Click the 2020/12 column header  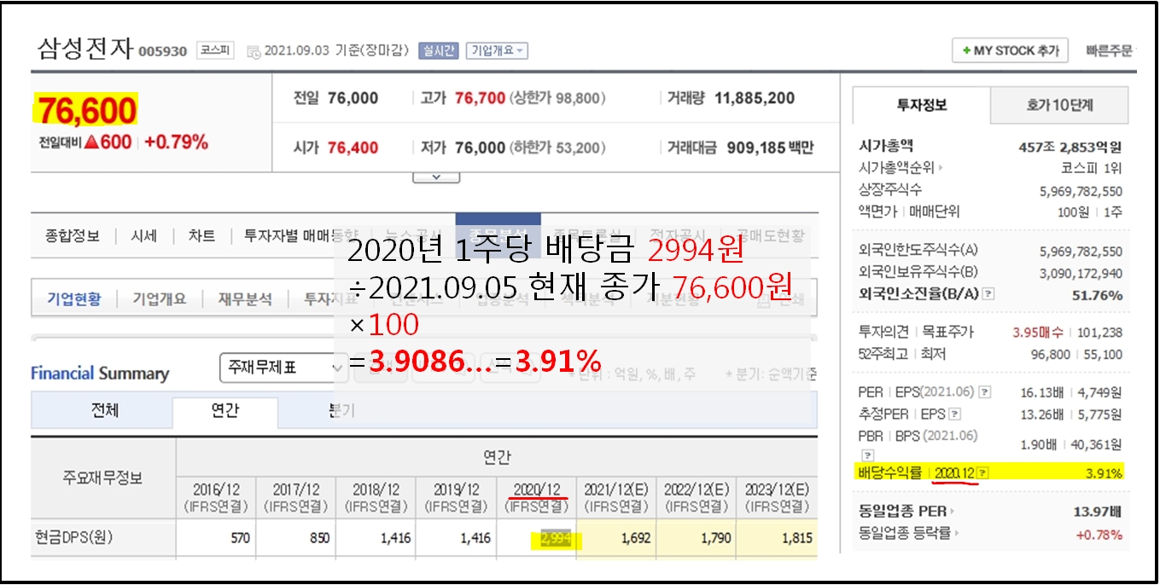point(536,498)
